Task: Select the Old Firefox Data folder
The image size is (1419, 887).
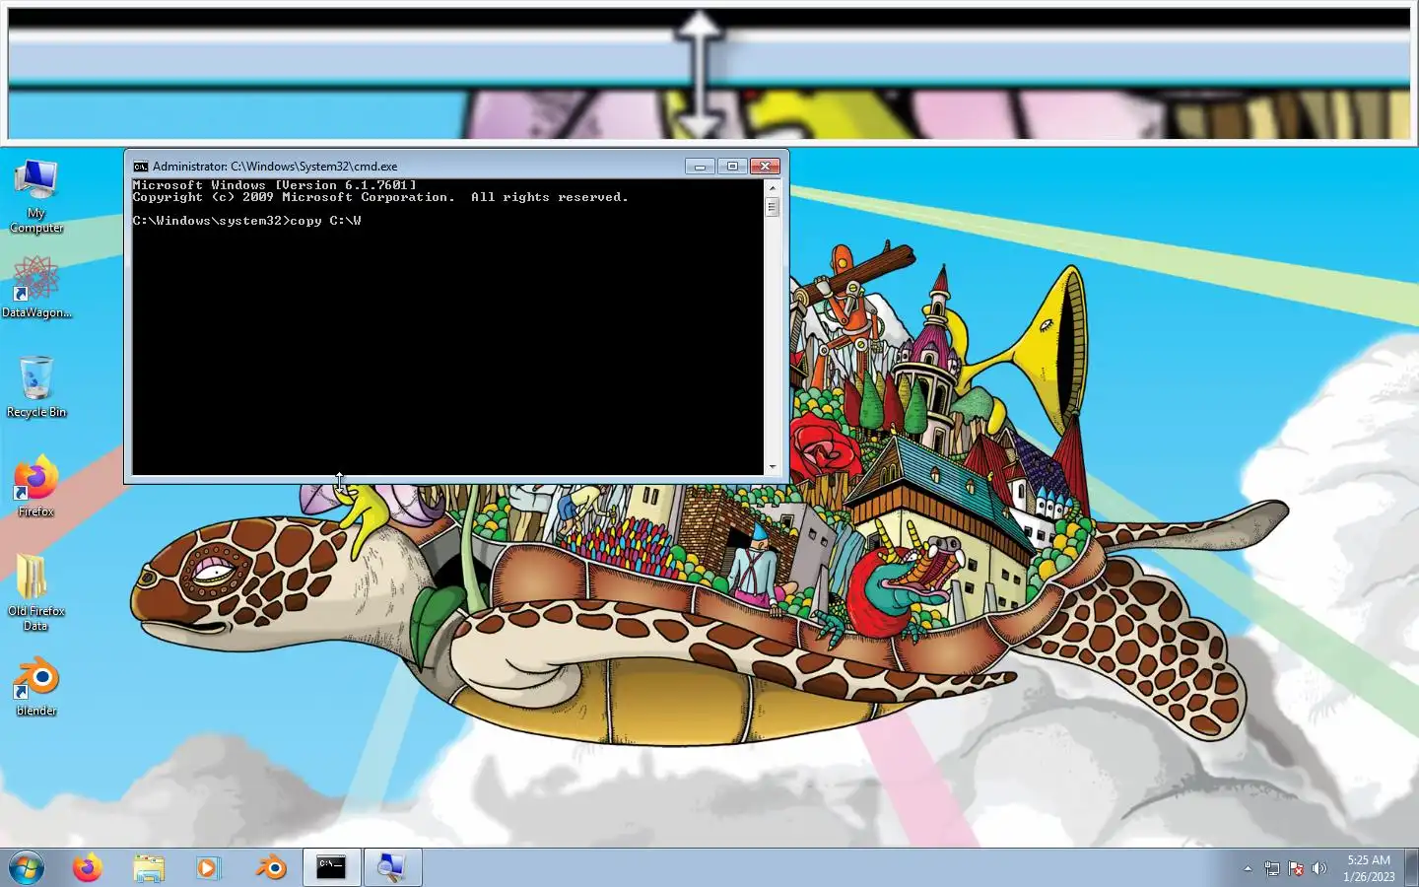Action: 36,591
